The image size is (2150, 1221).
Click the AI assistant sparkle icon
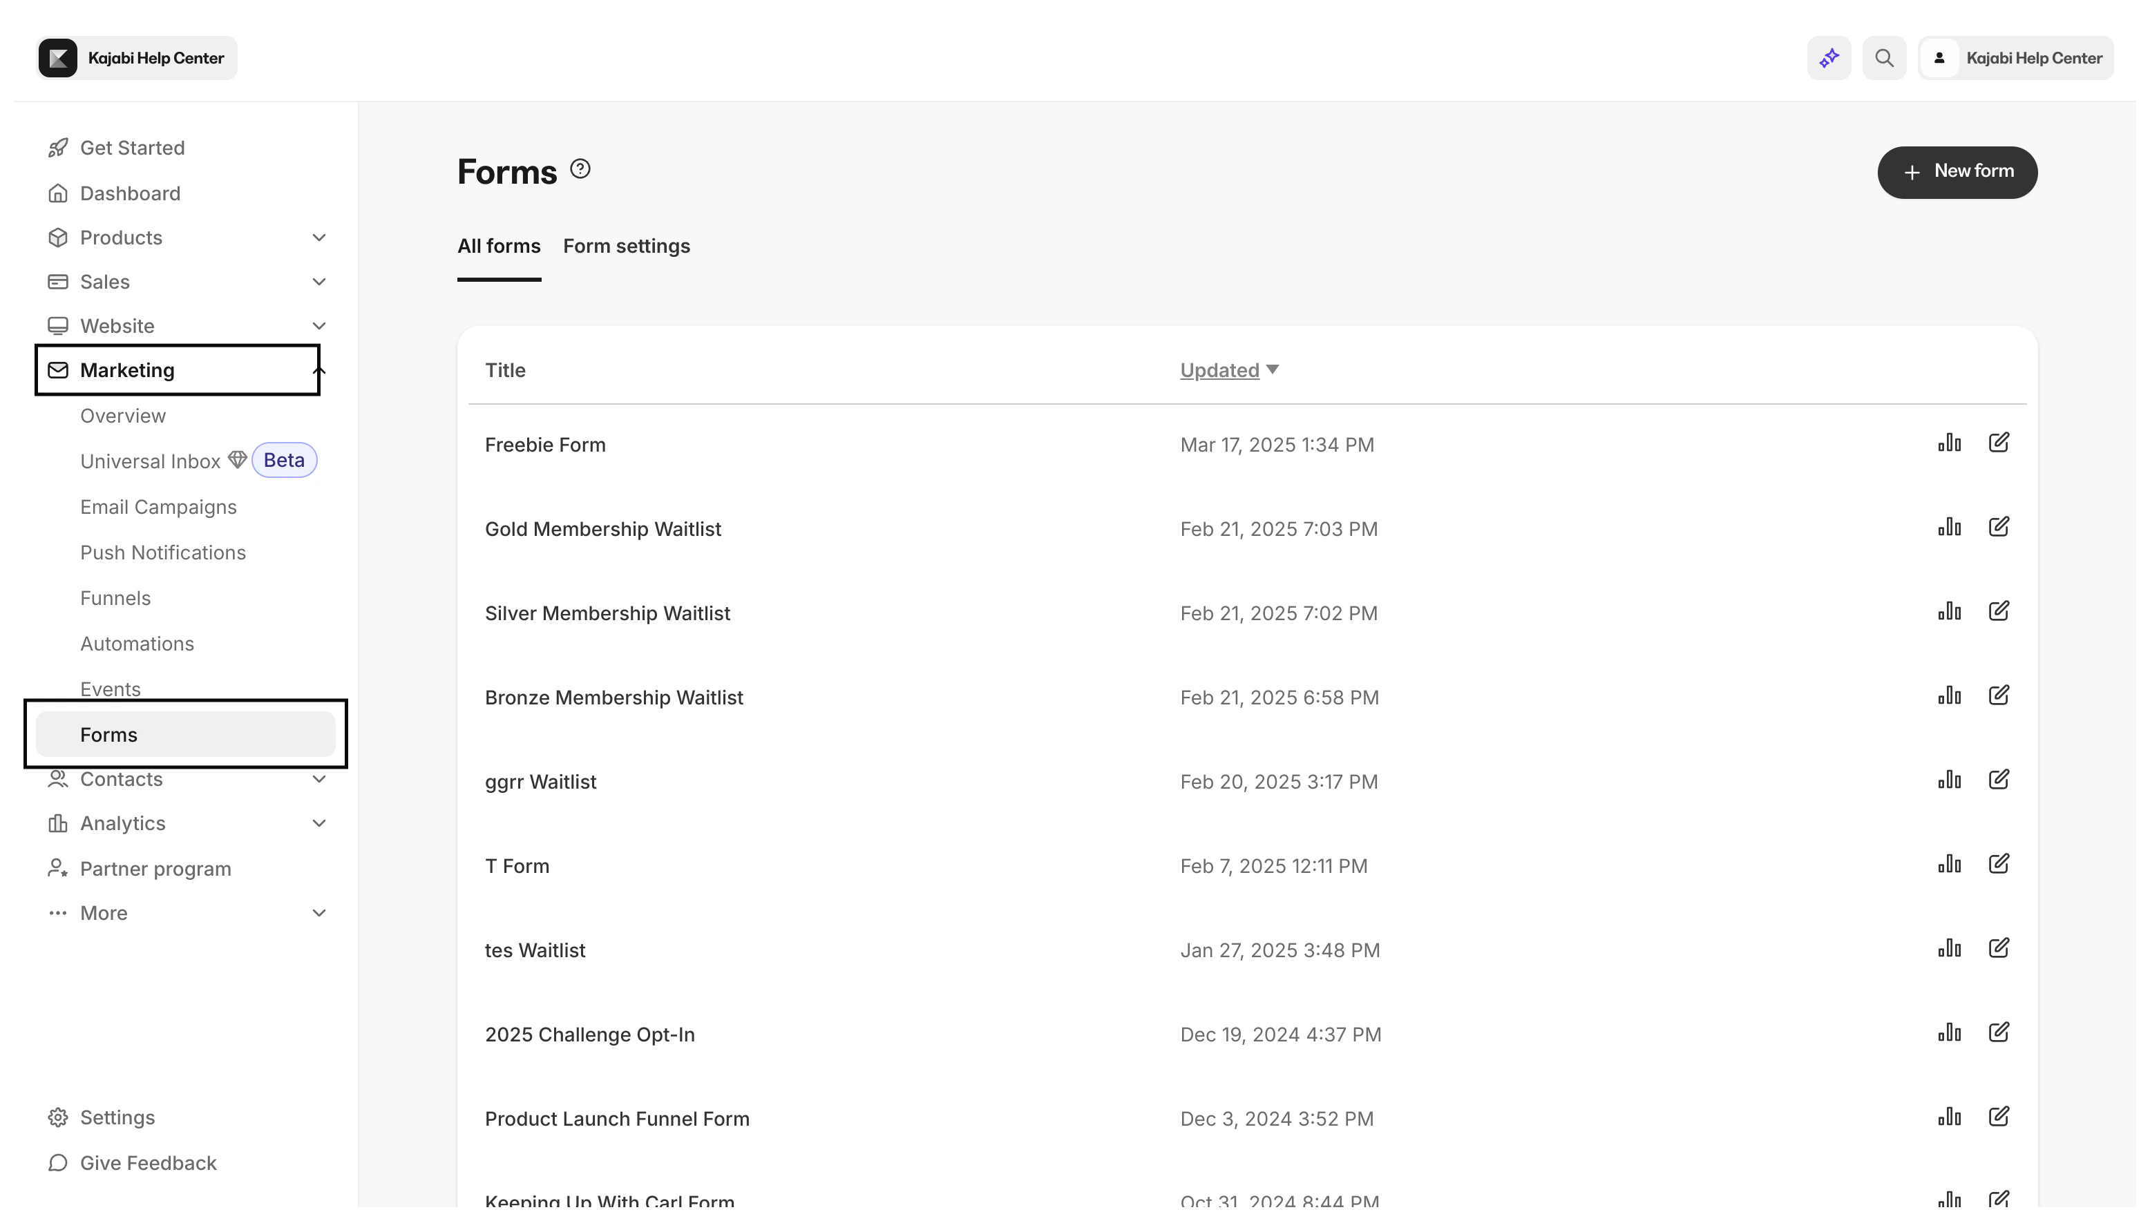coord(1829,57)
